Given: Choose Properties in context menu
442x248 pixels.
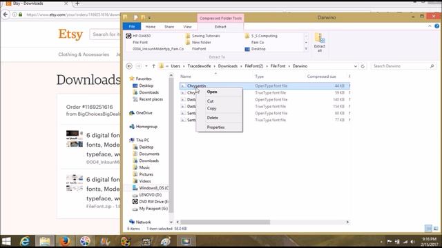Looking at the screenshot, I should pyautogui.click(x=215, y=127).
